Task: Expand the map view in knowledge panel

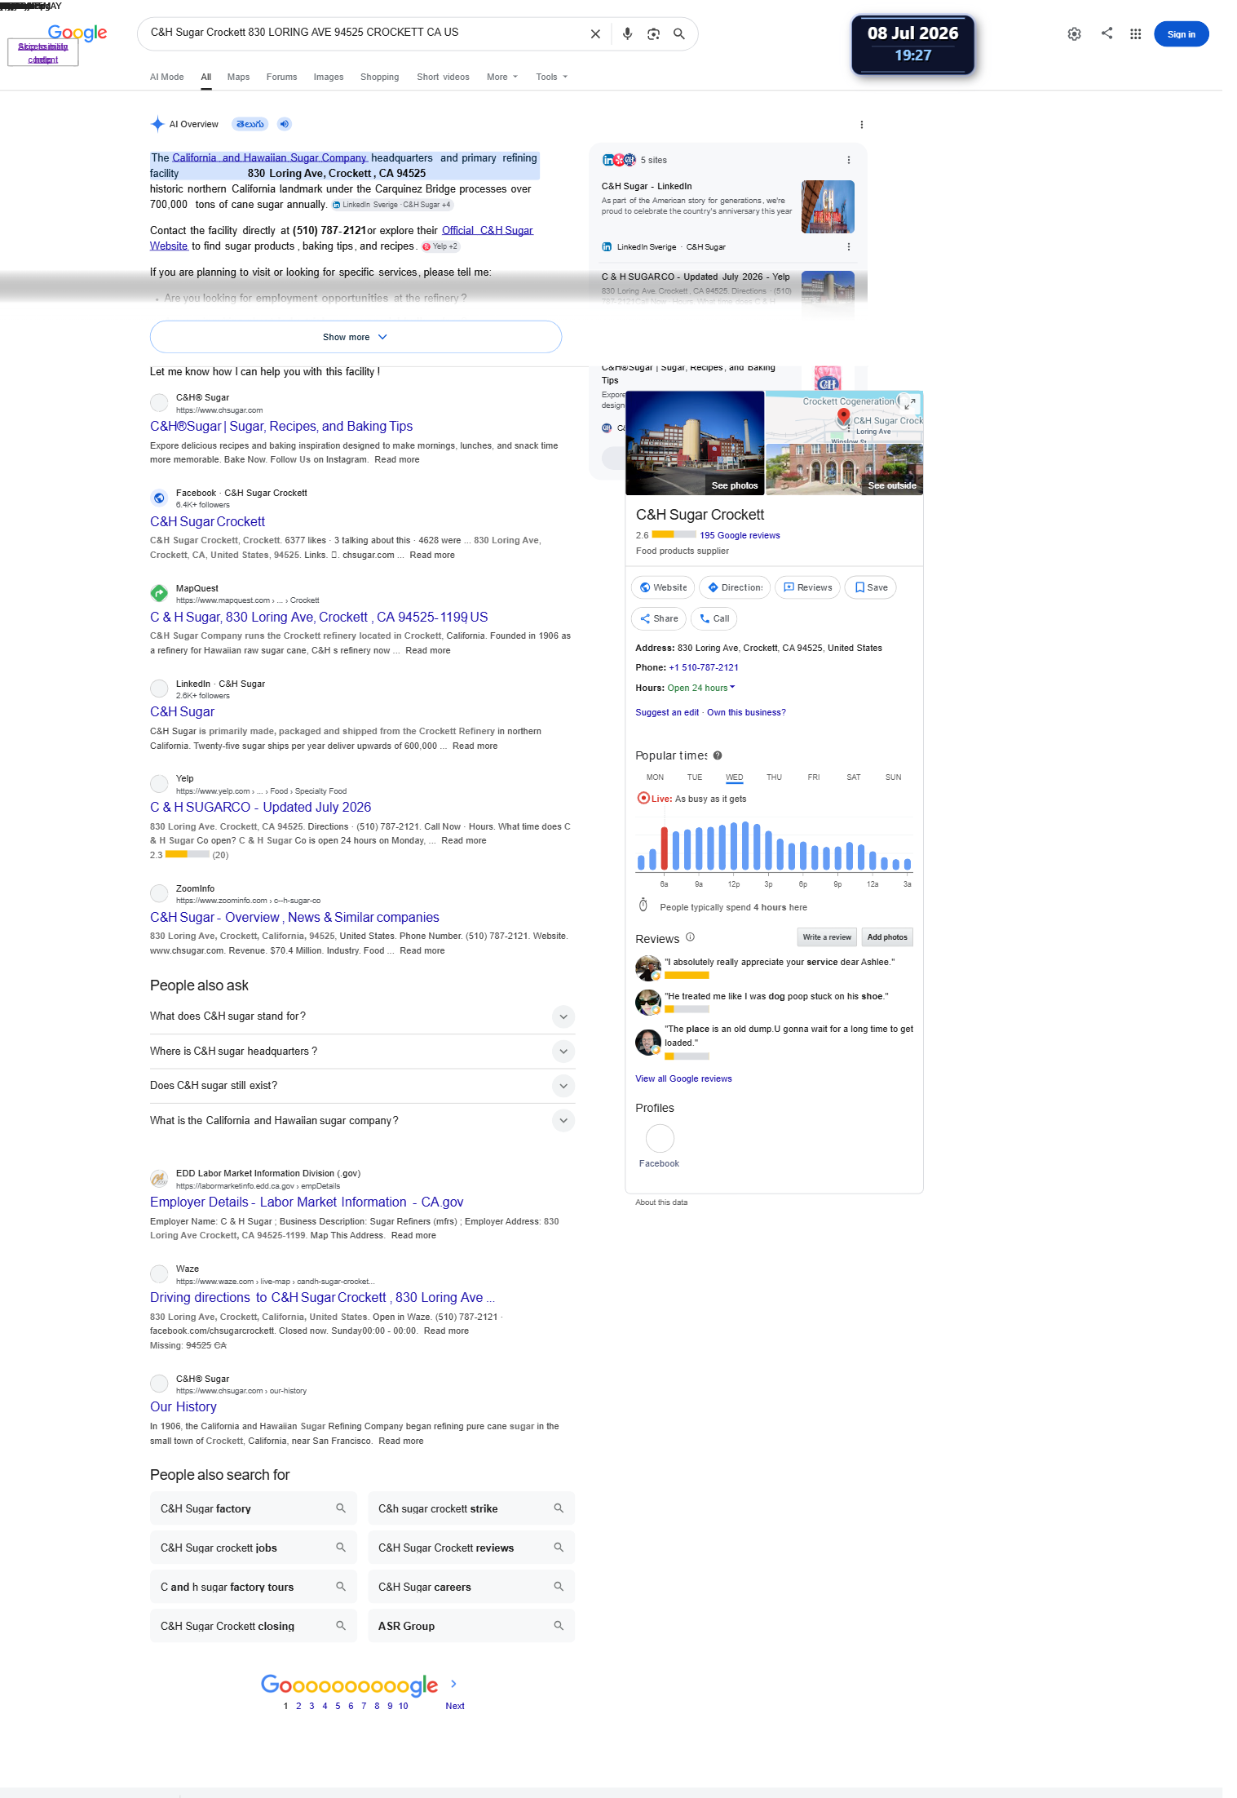Action: pos(910,402)
